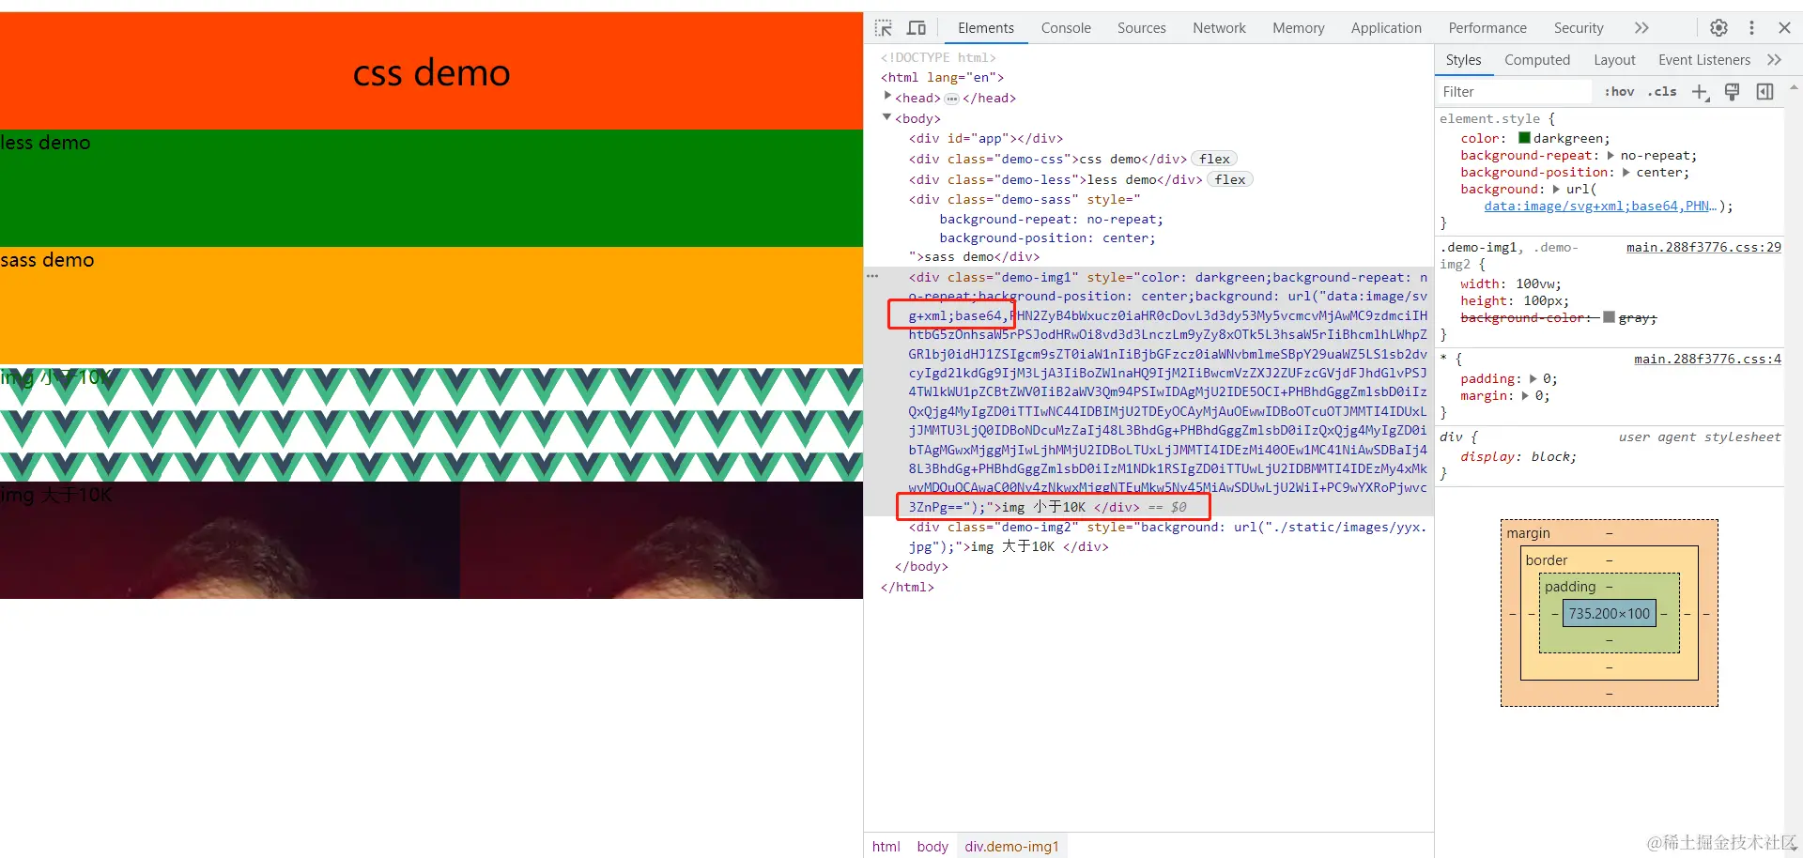Open the Application tab
Viewport: 1803px width, 858px height.
[1386, 28]
